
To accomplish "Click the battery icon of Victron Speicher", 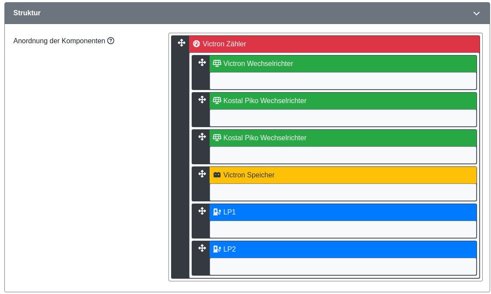I will tap(217, 175).
